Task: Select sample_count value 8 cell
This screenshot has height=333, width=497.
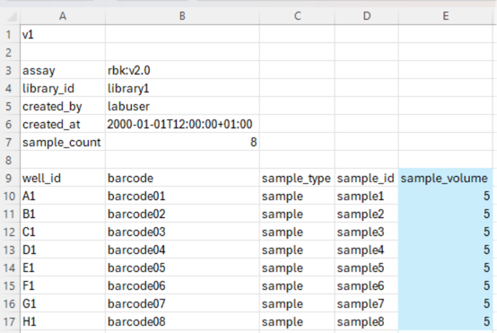Action: coord(182,142)
